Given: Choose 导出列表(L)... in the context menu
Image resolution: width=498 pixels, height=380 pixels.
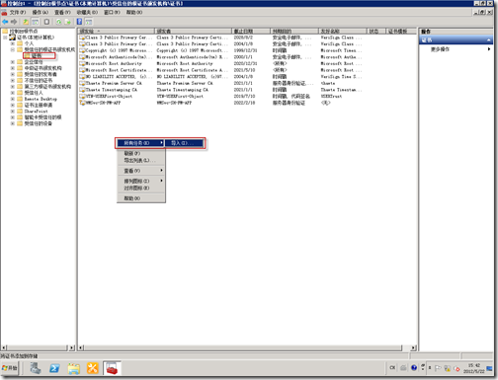Looking at the screenshot, I should tap(141, 160).
